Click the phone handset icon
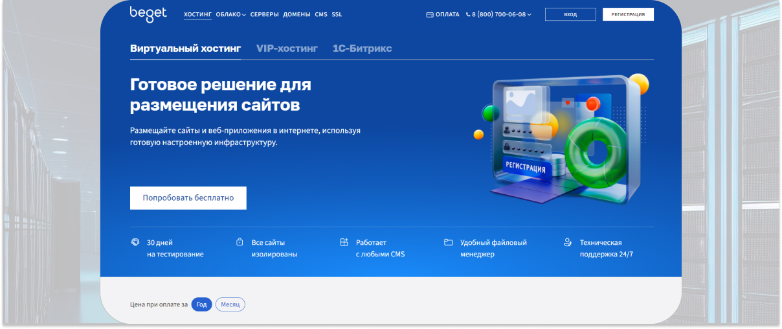782x329 pixels. 468,14
